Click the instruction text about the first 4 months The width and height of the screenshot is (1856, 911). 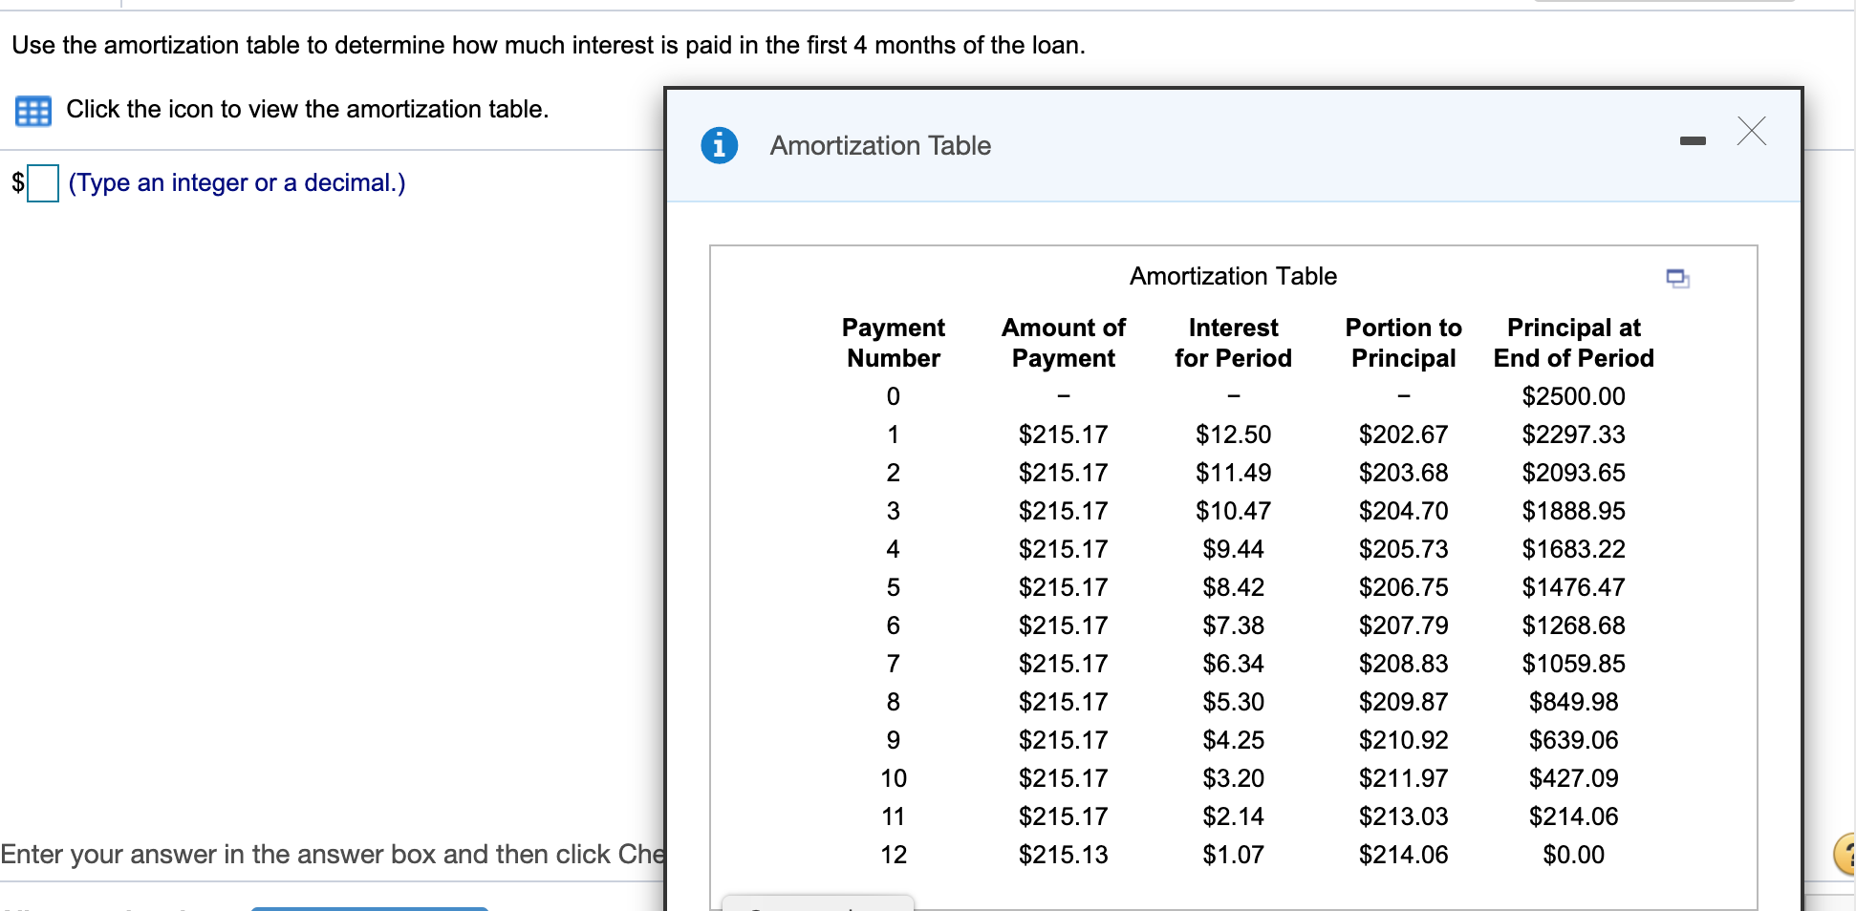547,44
